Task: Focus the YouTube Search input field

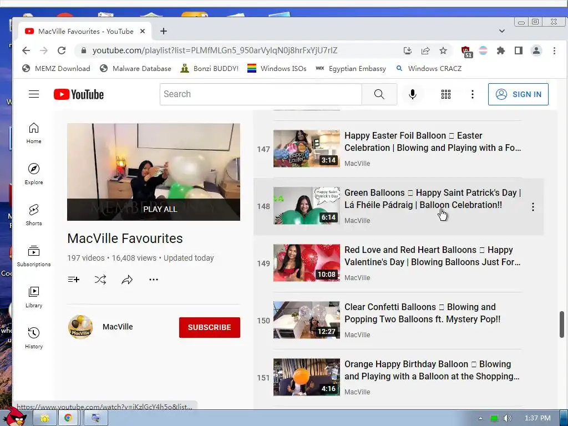Action: pyautogui.click(x=261, y=94)
